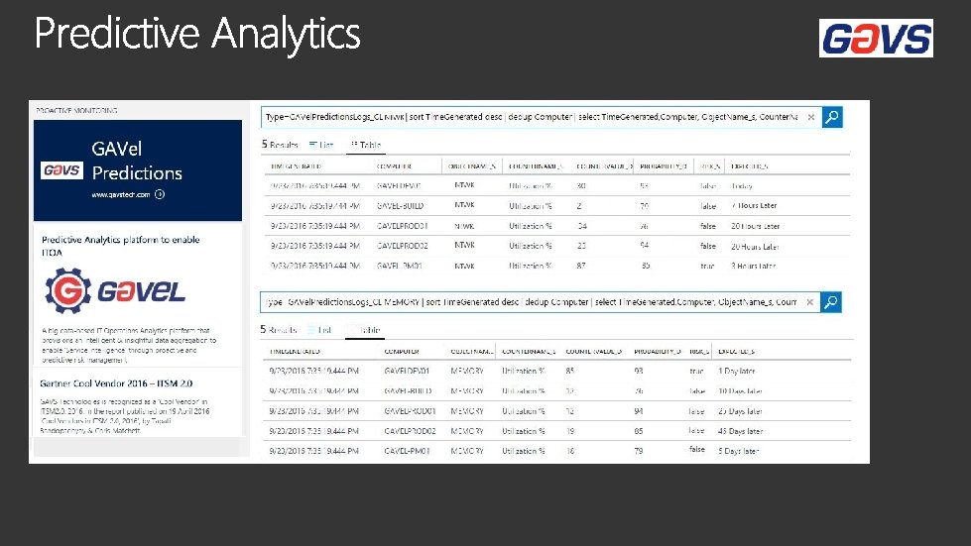
Task: Sort NTWK table by COMPUTER column header
Action: 394,166
